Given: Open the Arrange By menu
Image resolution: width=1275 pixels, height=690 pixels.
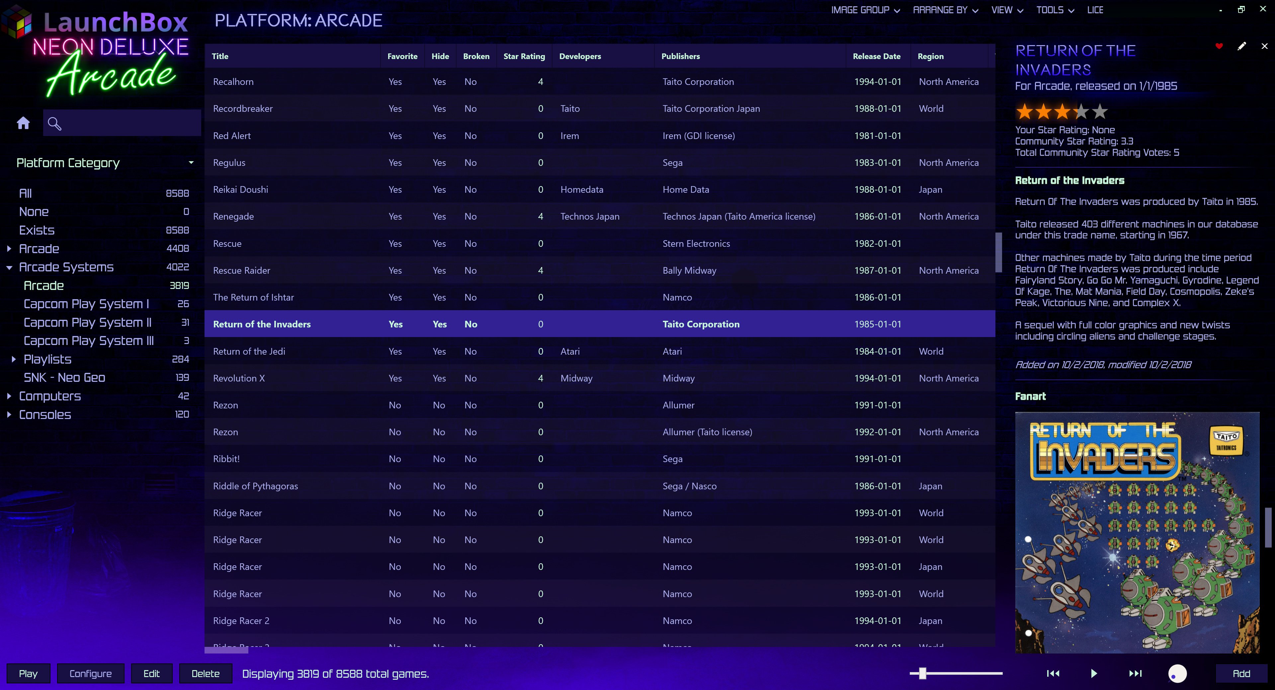Looking at the screenshot, I should 945,10.
